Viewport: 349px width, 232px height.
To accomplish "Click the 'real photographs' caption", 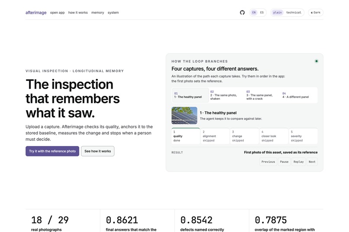I will [46, 229].
